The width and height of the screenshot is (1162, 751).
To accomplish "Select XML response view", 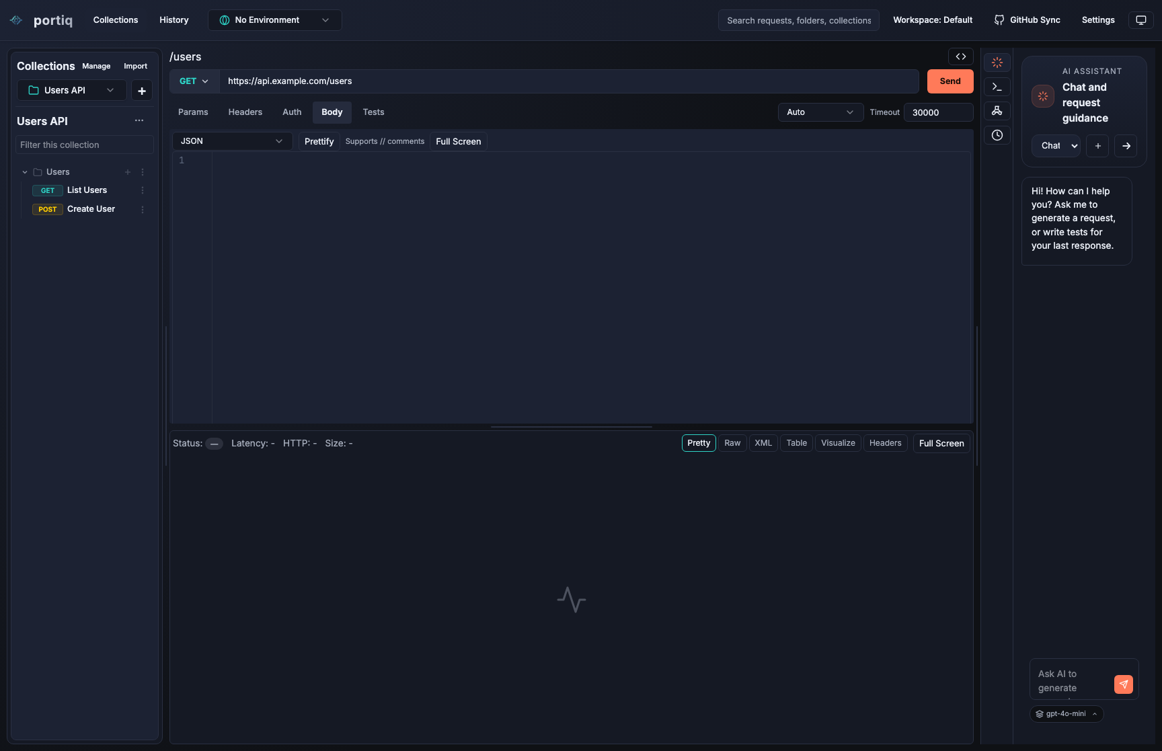I will (x=763, y=443).
